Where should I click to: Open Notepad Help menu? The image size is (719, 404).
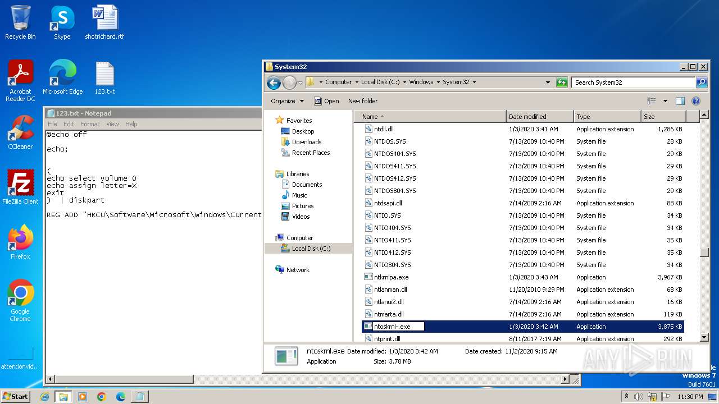131,124
